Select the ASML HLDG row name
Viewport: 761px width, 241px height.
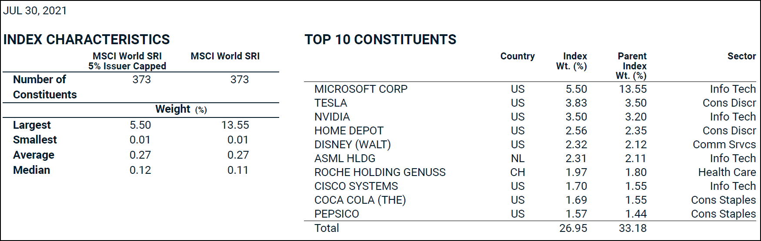point(344,159)
